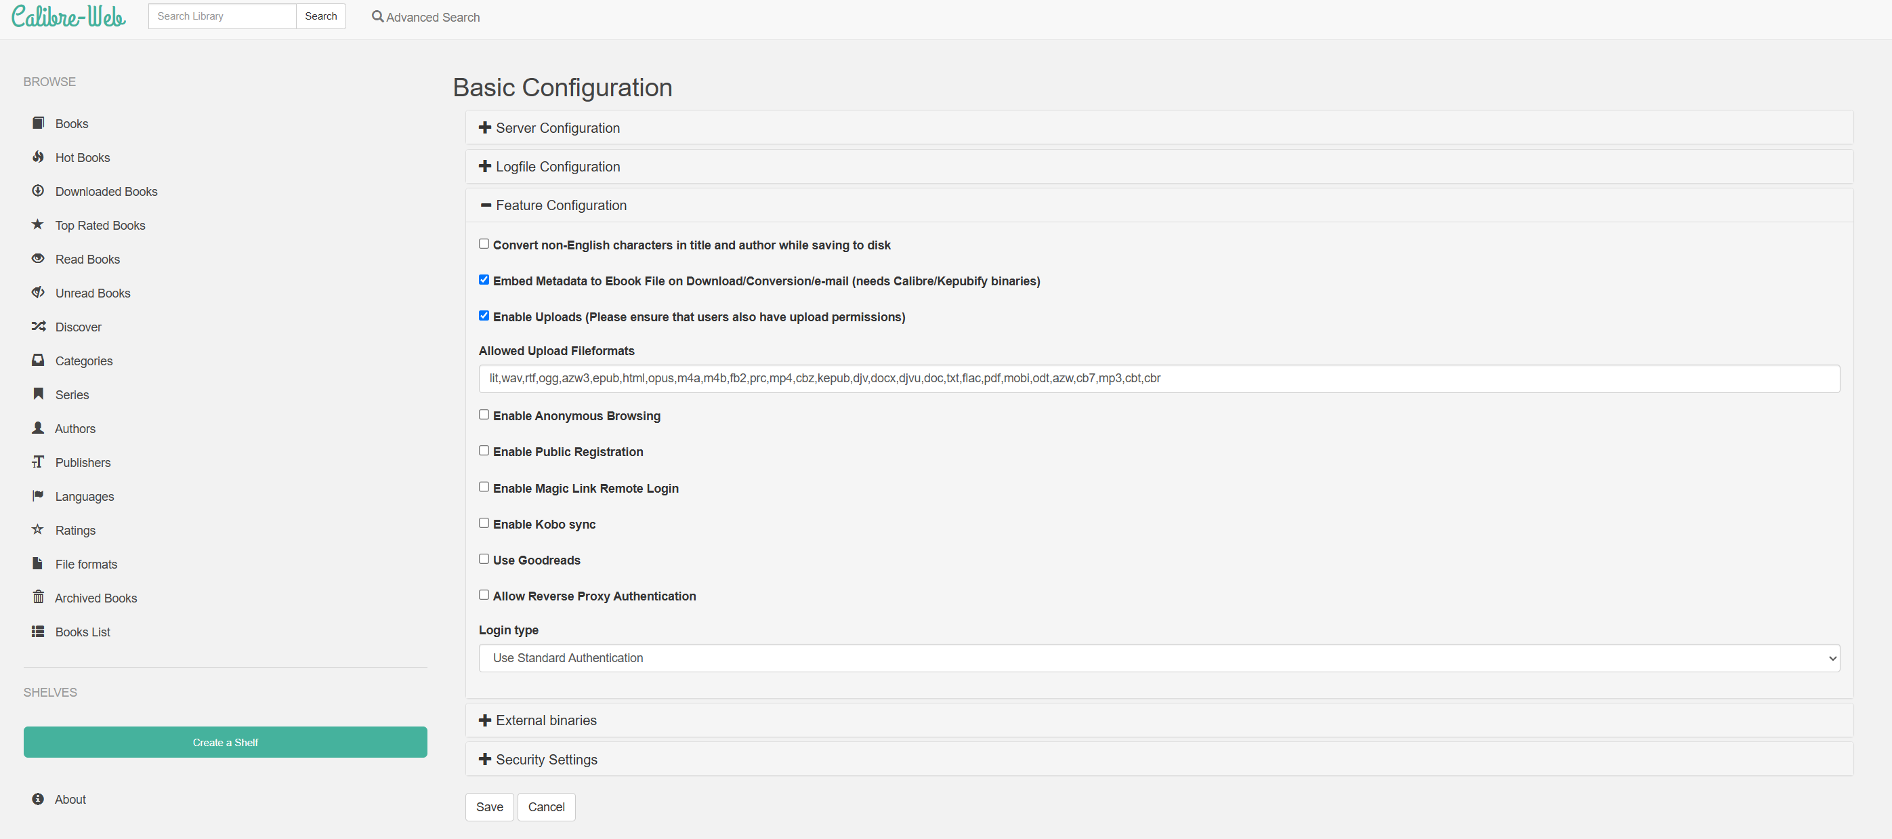Screen dimensions: 1892x839
Task: Click the Calibre-Web logo
Action: [x=68, y=16]
